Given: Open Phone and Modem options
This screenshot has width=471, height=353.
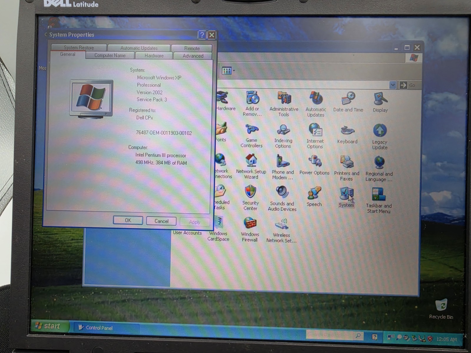Looking at the screenshot, I should pyautogui.click(x=283, y=167).
